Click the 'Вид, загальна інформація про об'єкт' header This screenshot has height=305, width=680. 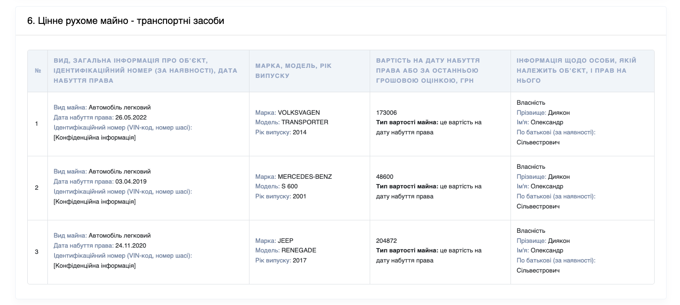pos(148,71)
